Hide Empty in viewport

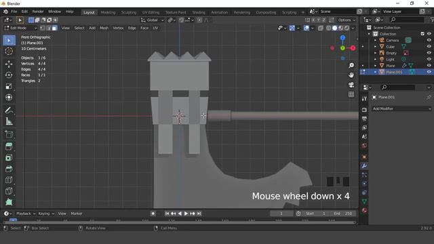coord(429,53)
